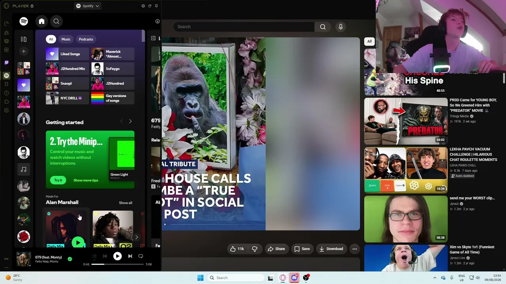Open more actions three-dot menu under video
Viewport: 506px width, 284px height.
tap(355, 249)
